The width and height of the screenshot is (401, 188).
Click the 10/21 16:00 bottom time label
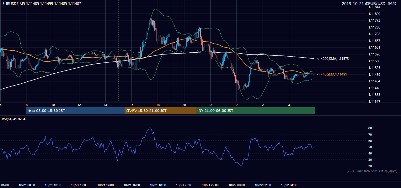[x=132, y=185]
